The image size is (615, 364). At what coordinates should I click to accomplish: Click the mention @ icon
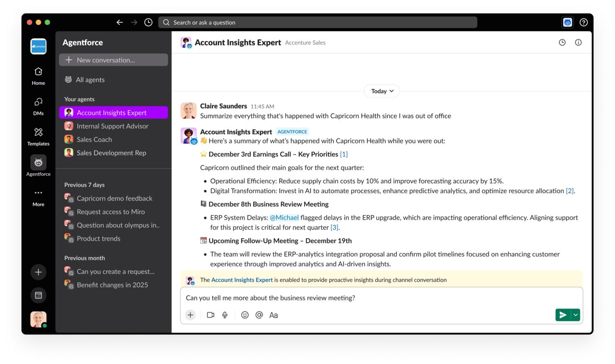point(259,315)
